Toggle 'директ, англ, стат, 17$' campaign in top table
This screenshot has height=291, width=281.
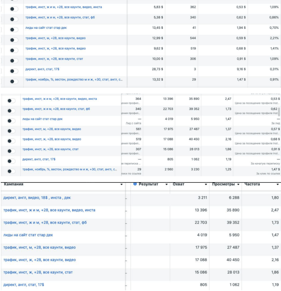14,71
